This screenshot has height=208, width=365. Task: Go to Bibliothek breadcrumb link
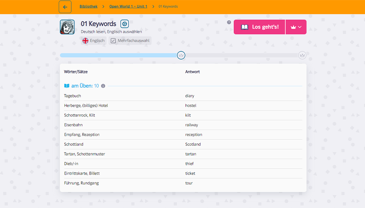[89, 6]
